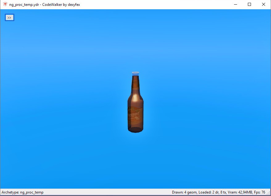Click the Archetype: ng_proc_temp status text
Screen dimensions: 271x196
tap(23, 192)
